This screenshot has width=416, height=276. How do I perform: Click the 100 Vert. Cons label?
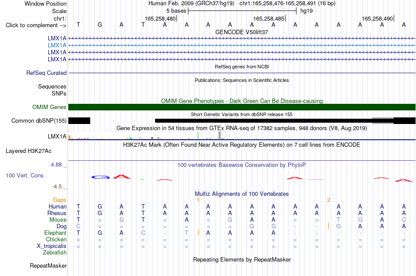25,175
